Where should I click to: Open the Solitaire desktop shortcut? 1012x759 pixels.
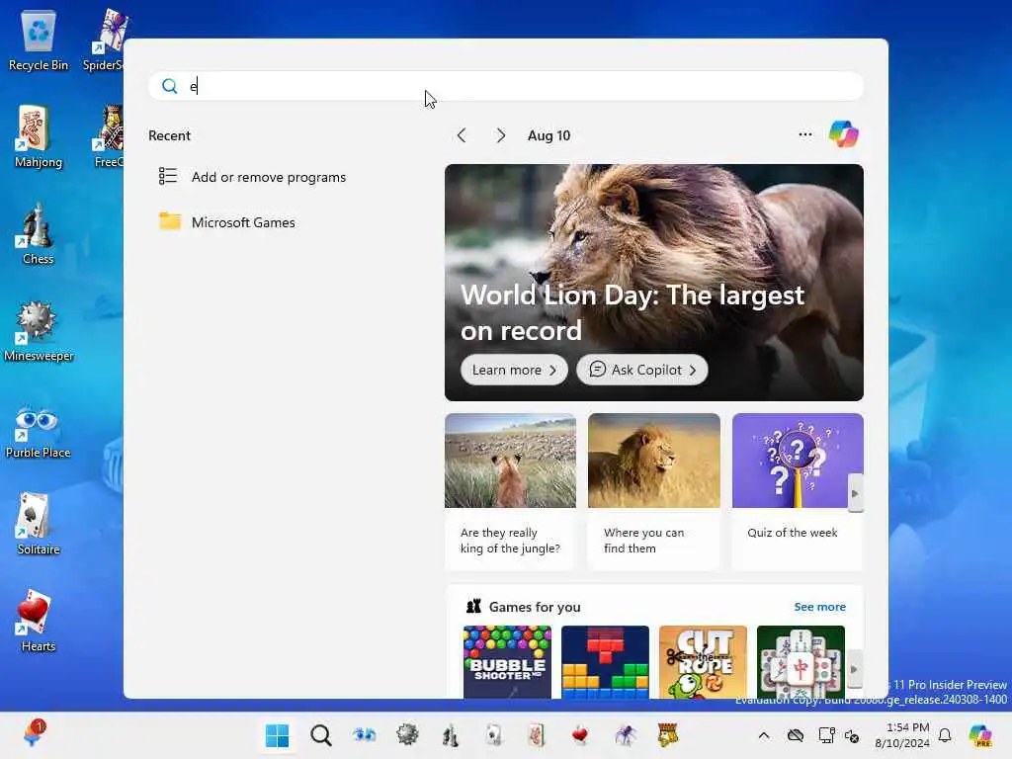[39, 524]
